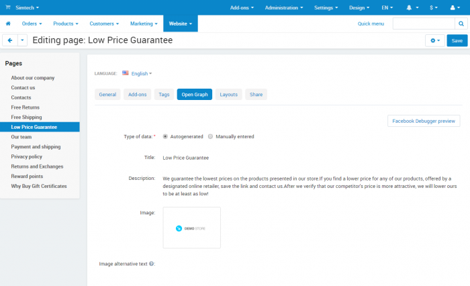The image size is (470, 286).
Task: Click the Editing page heading
Action: (x=103, y=40)
